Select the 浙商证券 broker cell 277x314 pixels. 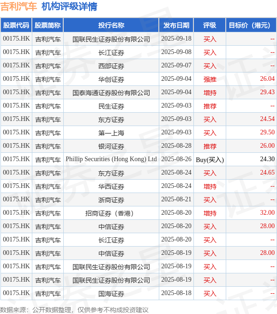[111, 200]
